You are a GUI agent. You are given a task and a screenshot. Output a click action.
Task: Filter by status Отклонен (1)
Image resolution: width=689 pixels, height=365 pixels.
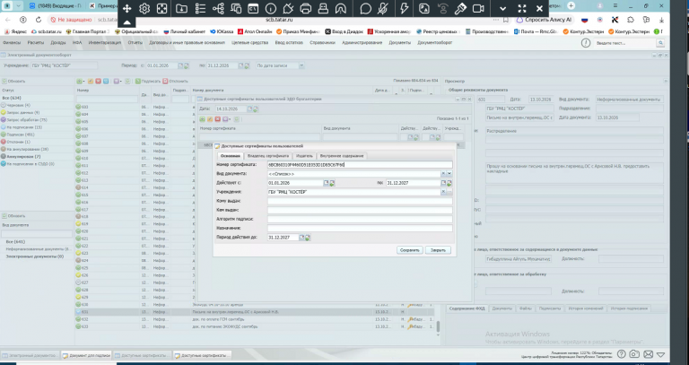click(x=16, y=142)
